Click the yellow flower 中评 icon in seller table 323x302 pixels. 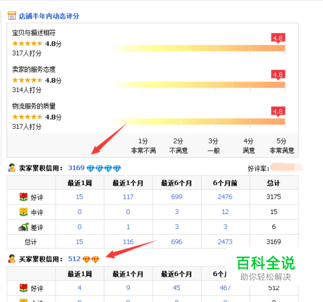click(x=23, y=212)
